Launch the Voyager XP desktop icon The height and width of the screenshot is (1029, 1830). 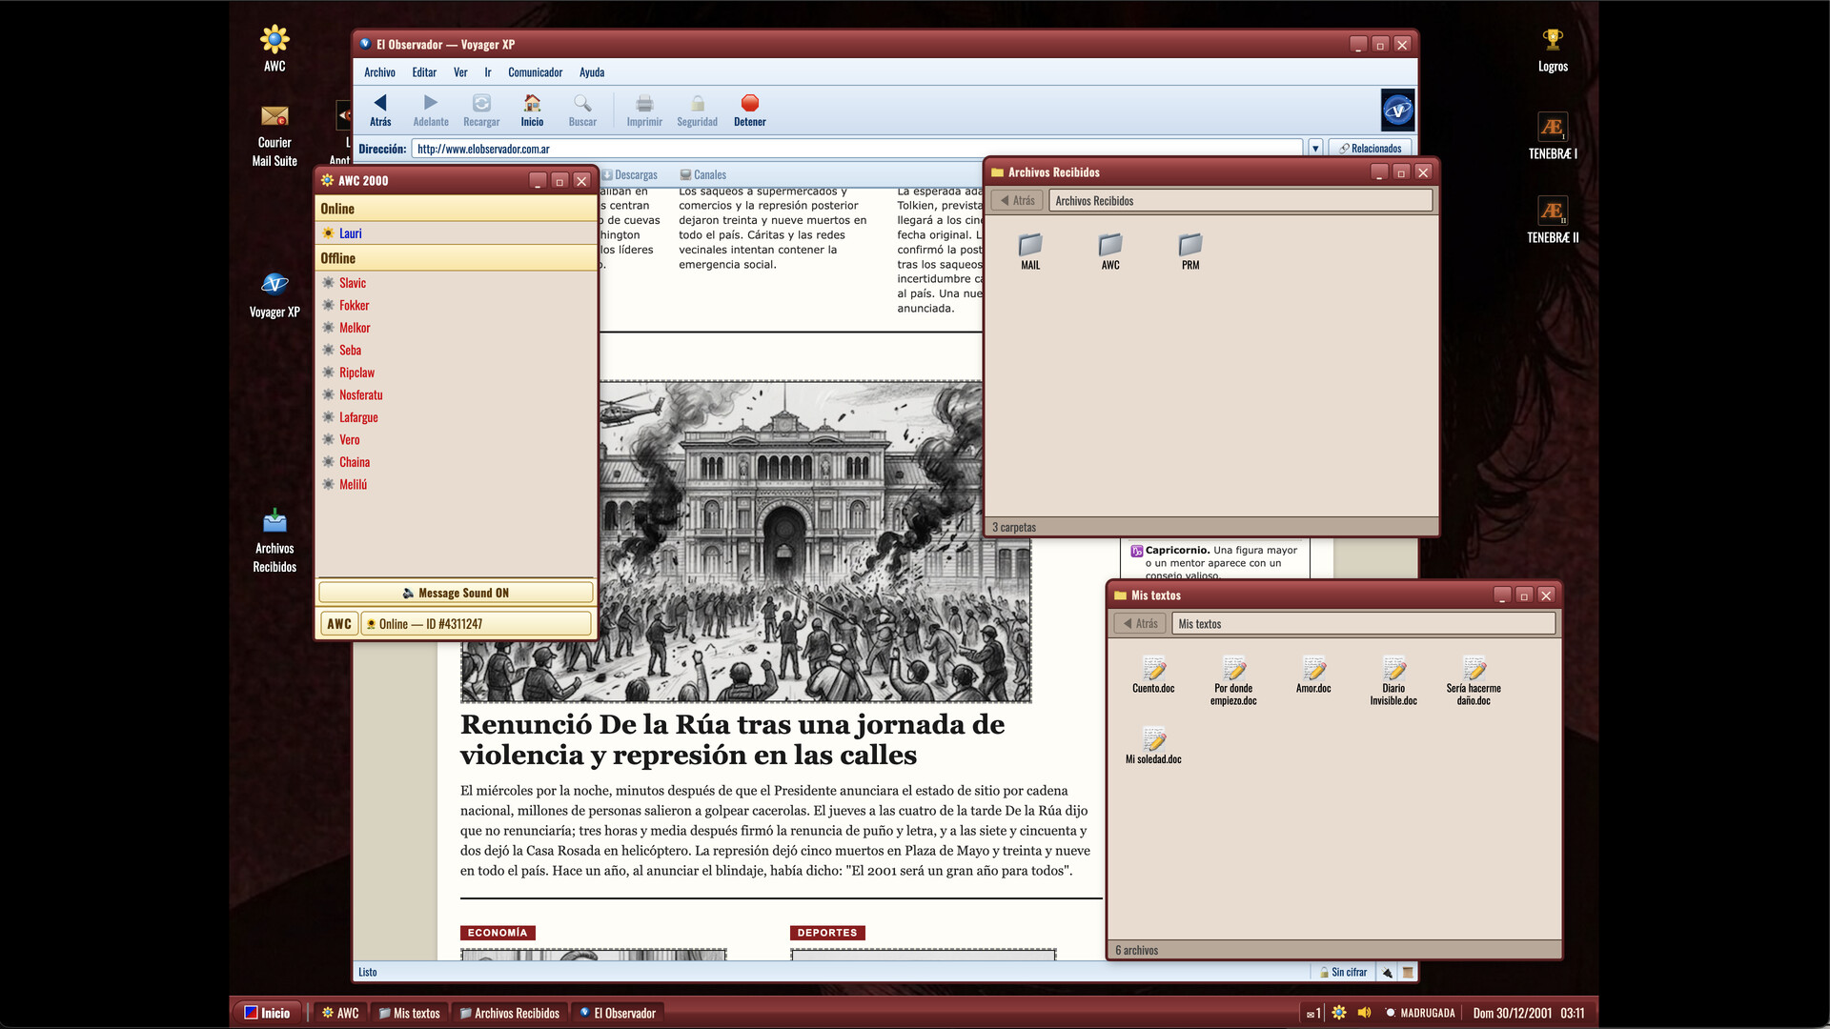pyautogui.click(x=274, y=295)
